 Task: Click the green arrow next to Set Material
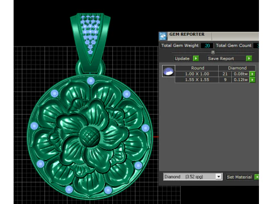click(257, 177)
